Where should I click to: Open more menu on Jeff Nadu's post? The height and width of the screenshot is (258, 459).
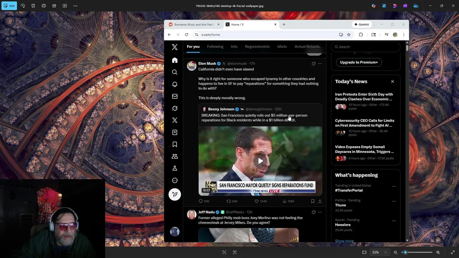pyautogui.click(x=320, y=212)
